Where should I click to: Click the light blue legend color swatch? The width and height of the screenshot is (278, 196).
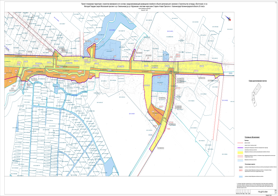[240, 160]
